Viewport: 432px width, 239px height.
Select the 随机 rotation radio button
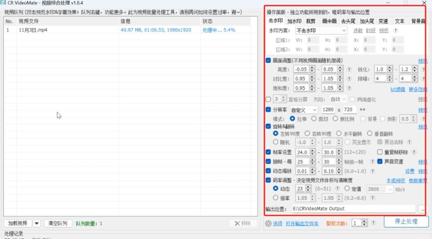click(x=276, y=142)
